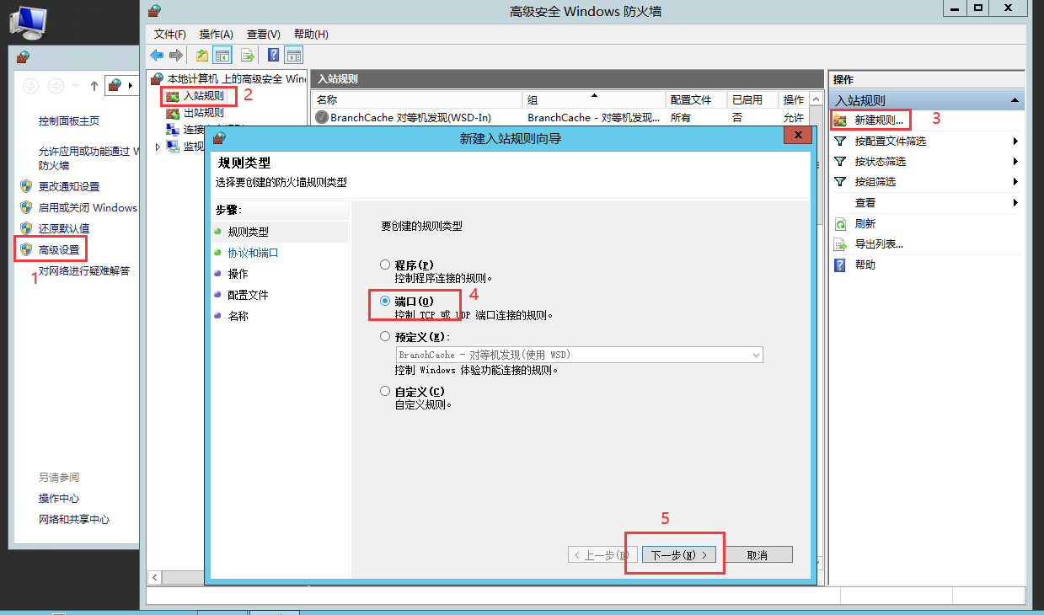
Task: Sort rules by the 组 column header
Action: 594,99
